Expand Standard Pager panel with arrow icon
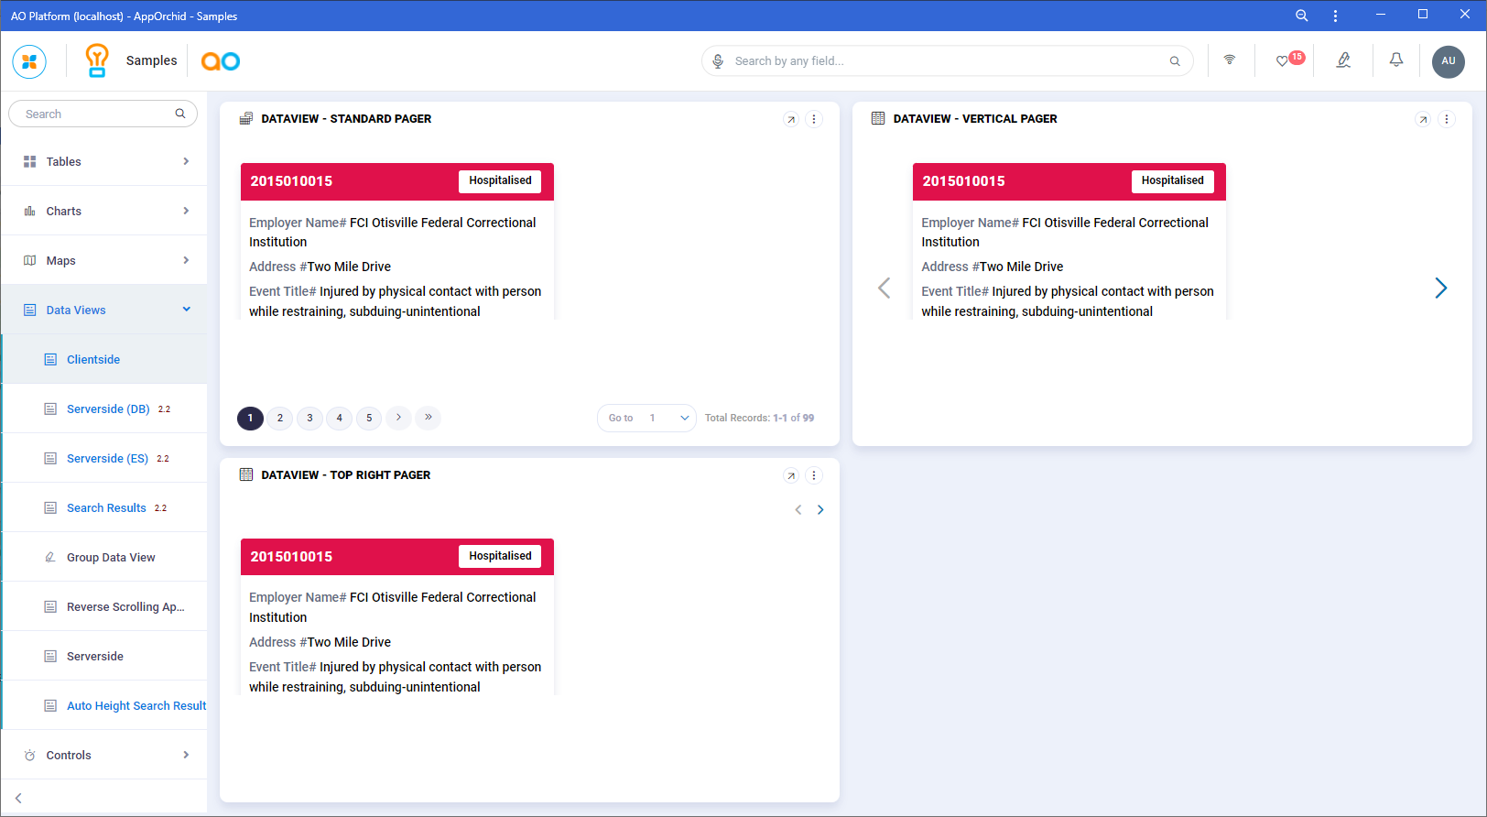1487x817 pixels. click(791, 119)
